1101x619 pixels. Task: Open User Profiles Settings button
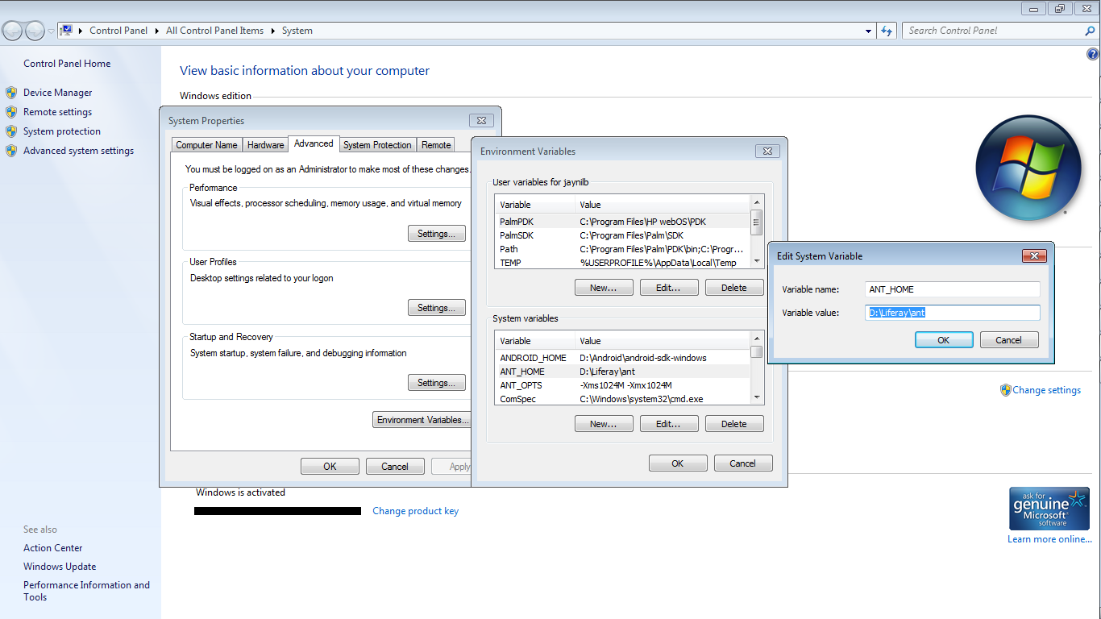click(437, 308)
